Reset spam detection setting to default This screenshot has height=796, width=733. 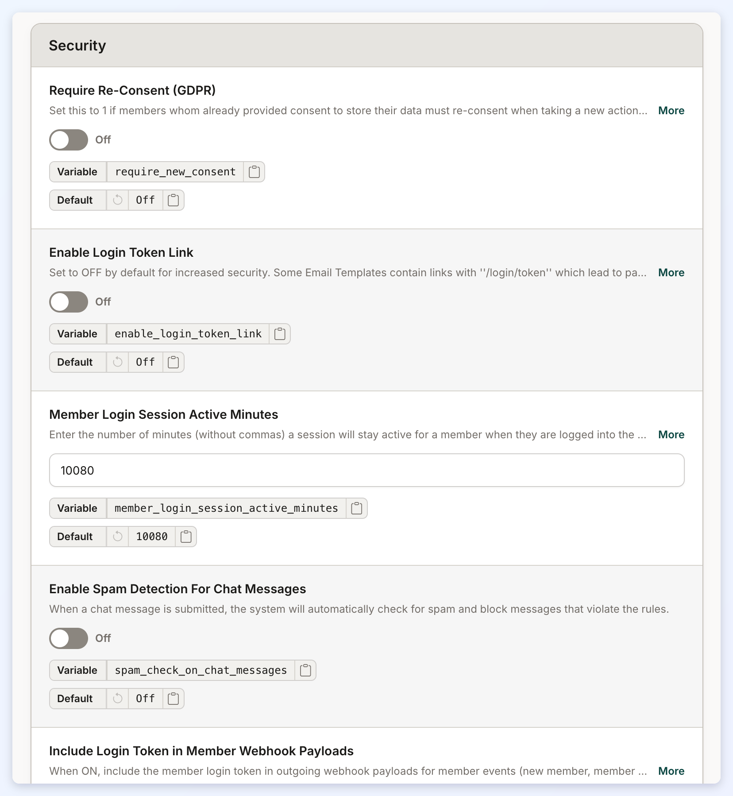click(x=117, y=699)
